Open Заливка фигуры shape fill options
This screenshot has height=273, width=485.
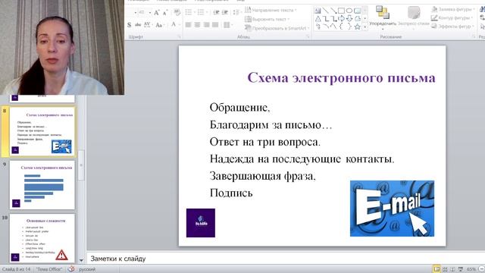(453, 10)
